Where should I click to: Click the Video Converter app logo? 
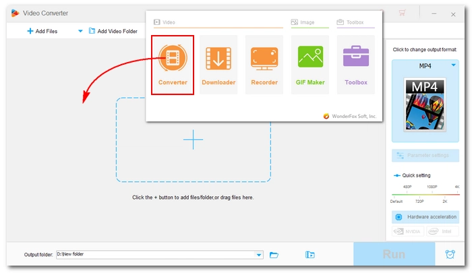coord(15,13)
